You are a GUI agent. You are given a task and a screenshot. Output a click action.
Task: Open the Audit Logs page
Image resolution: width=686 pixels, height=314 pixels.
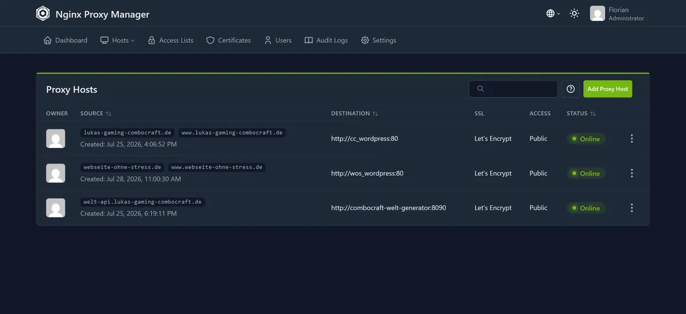pos(326,41)
